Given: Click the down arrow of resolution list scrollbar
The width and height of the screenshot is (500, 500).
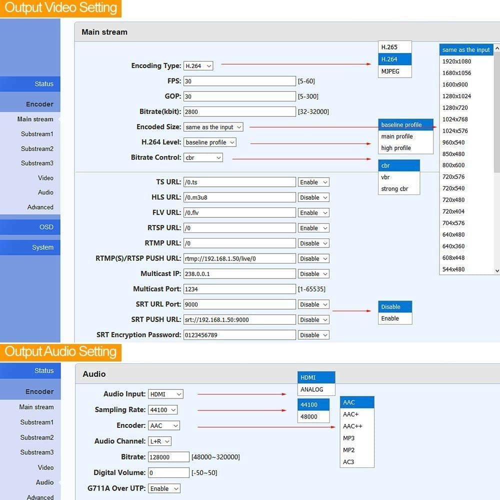Looking at the screenshot, I should [x=496, y=270].
